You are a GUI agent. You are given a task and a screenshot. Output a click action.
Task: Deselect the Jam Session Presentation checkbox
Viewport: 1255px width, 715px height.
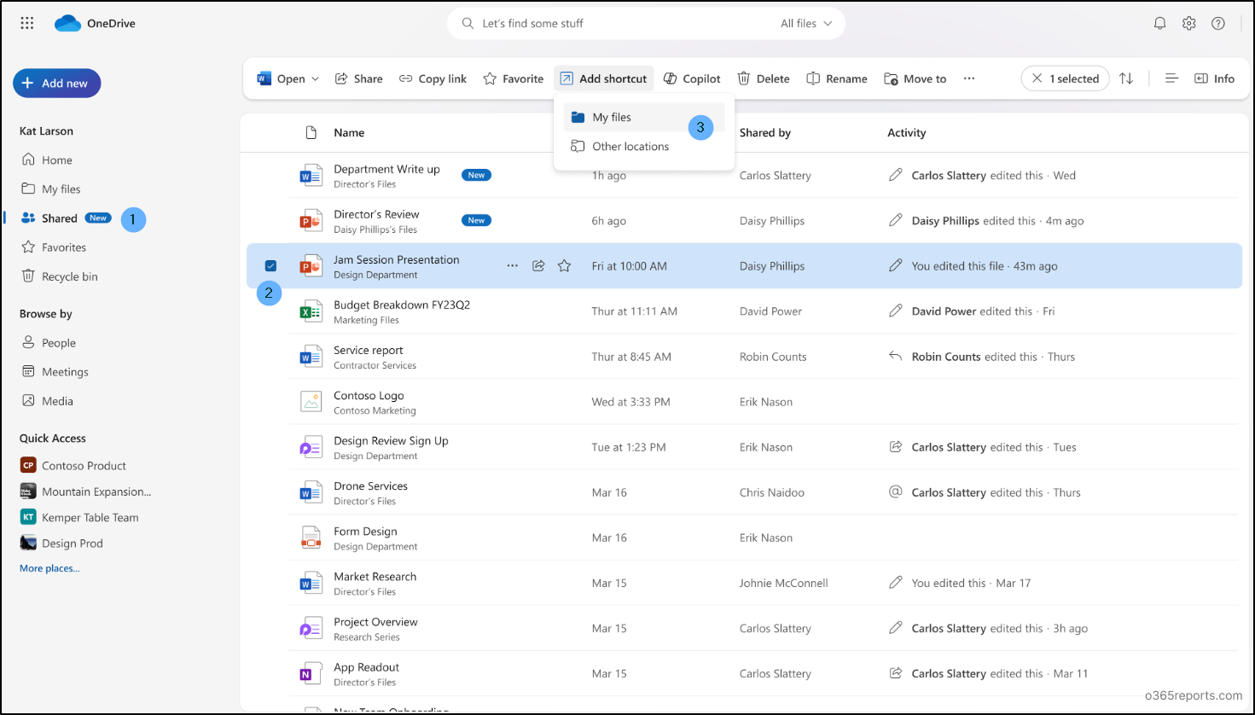click(x=270, y=265)
